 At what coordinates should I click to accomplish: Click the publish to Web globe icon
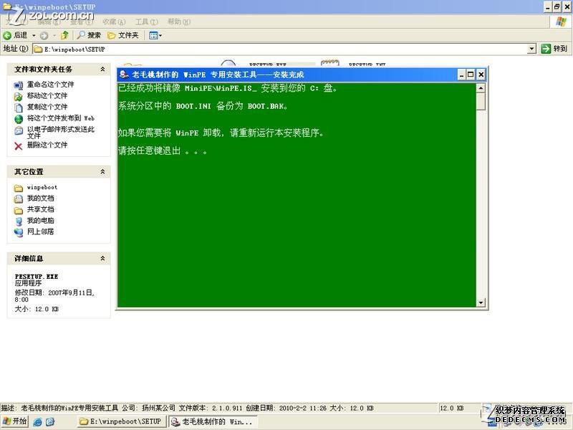coord(19,119)
